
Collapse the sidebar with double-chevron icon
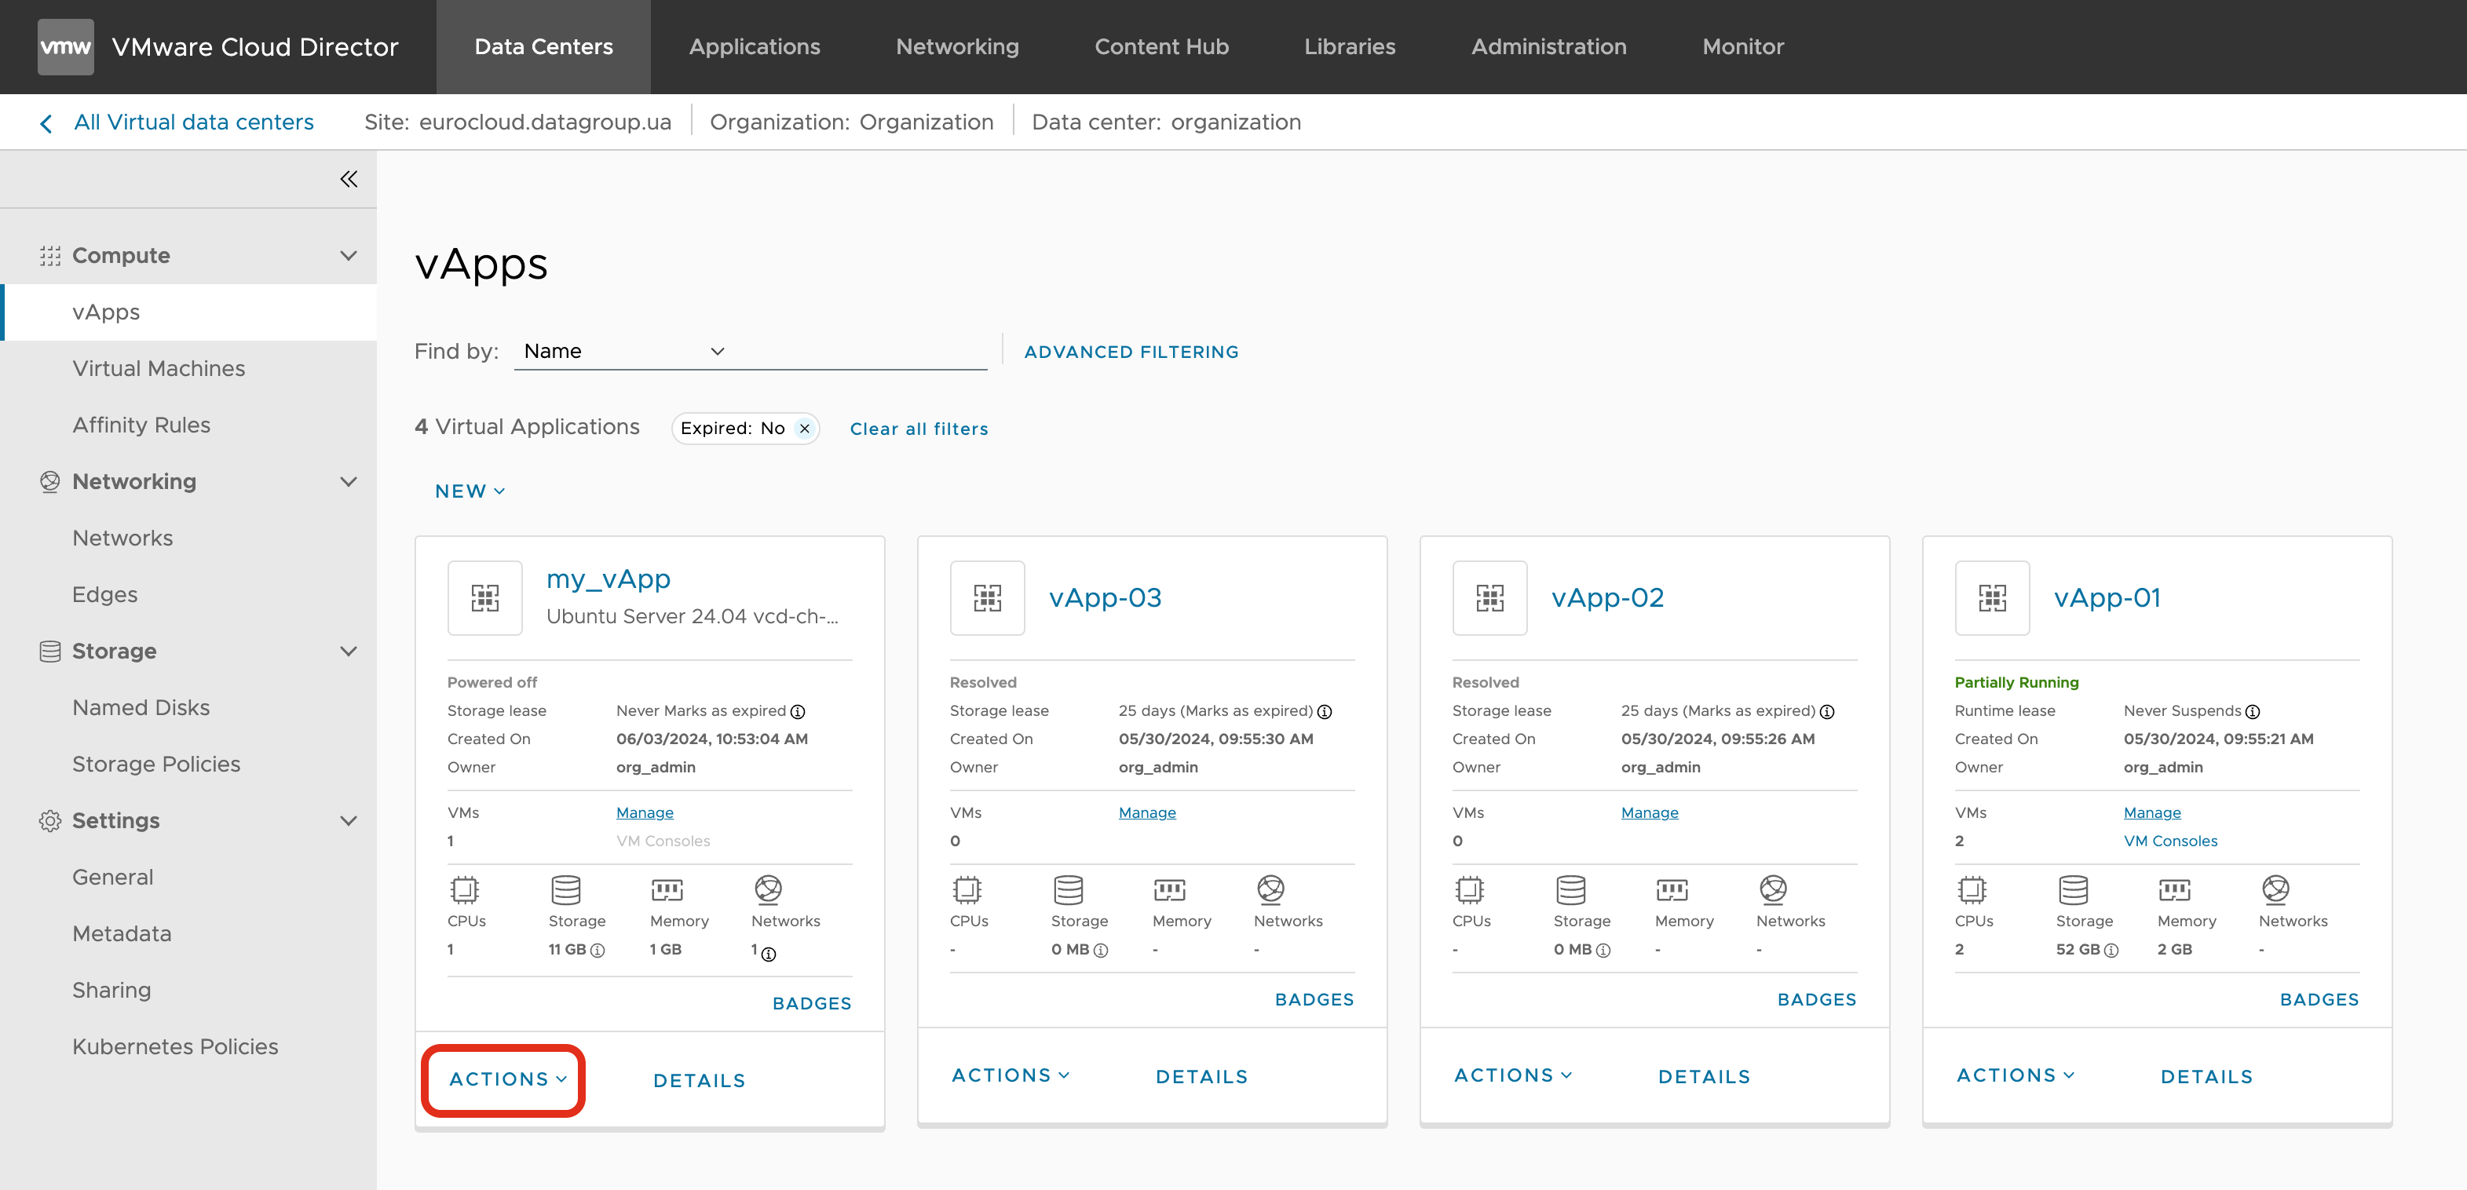point(349,179)
